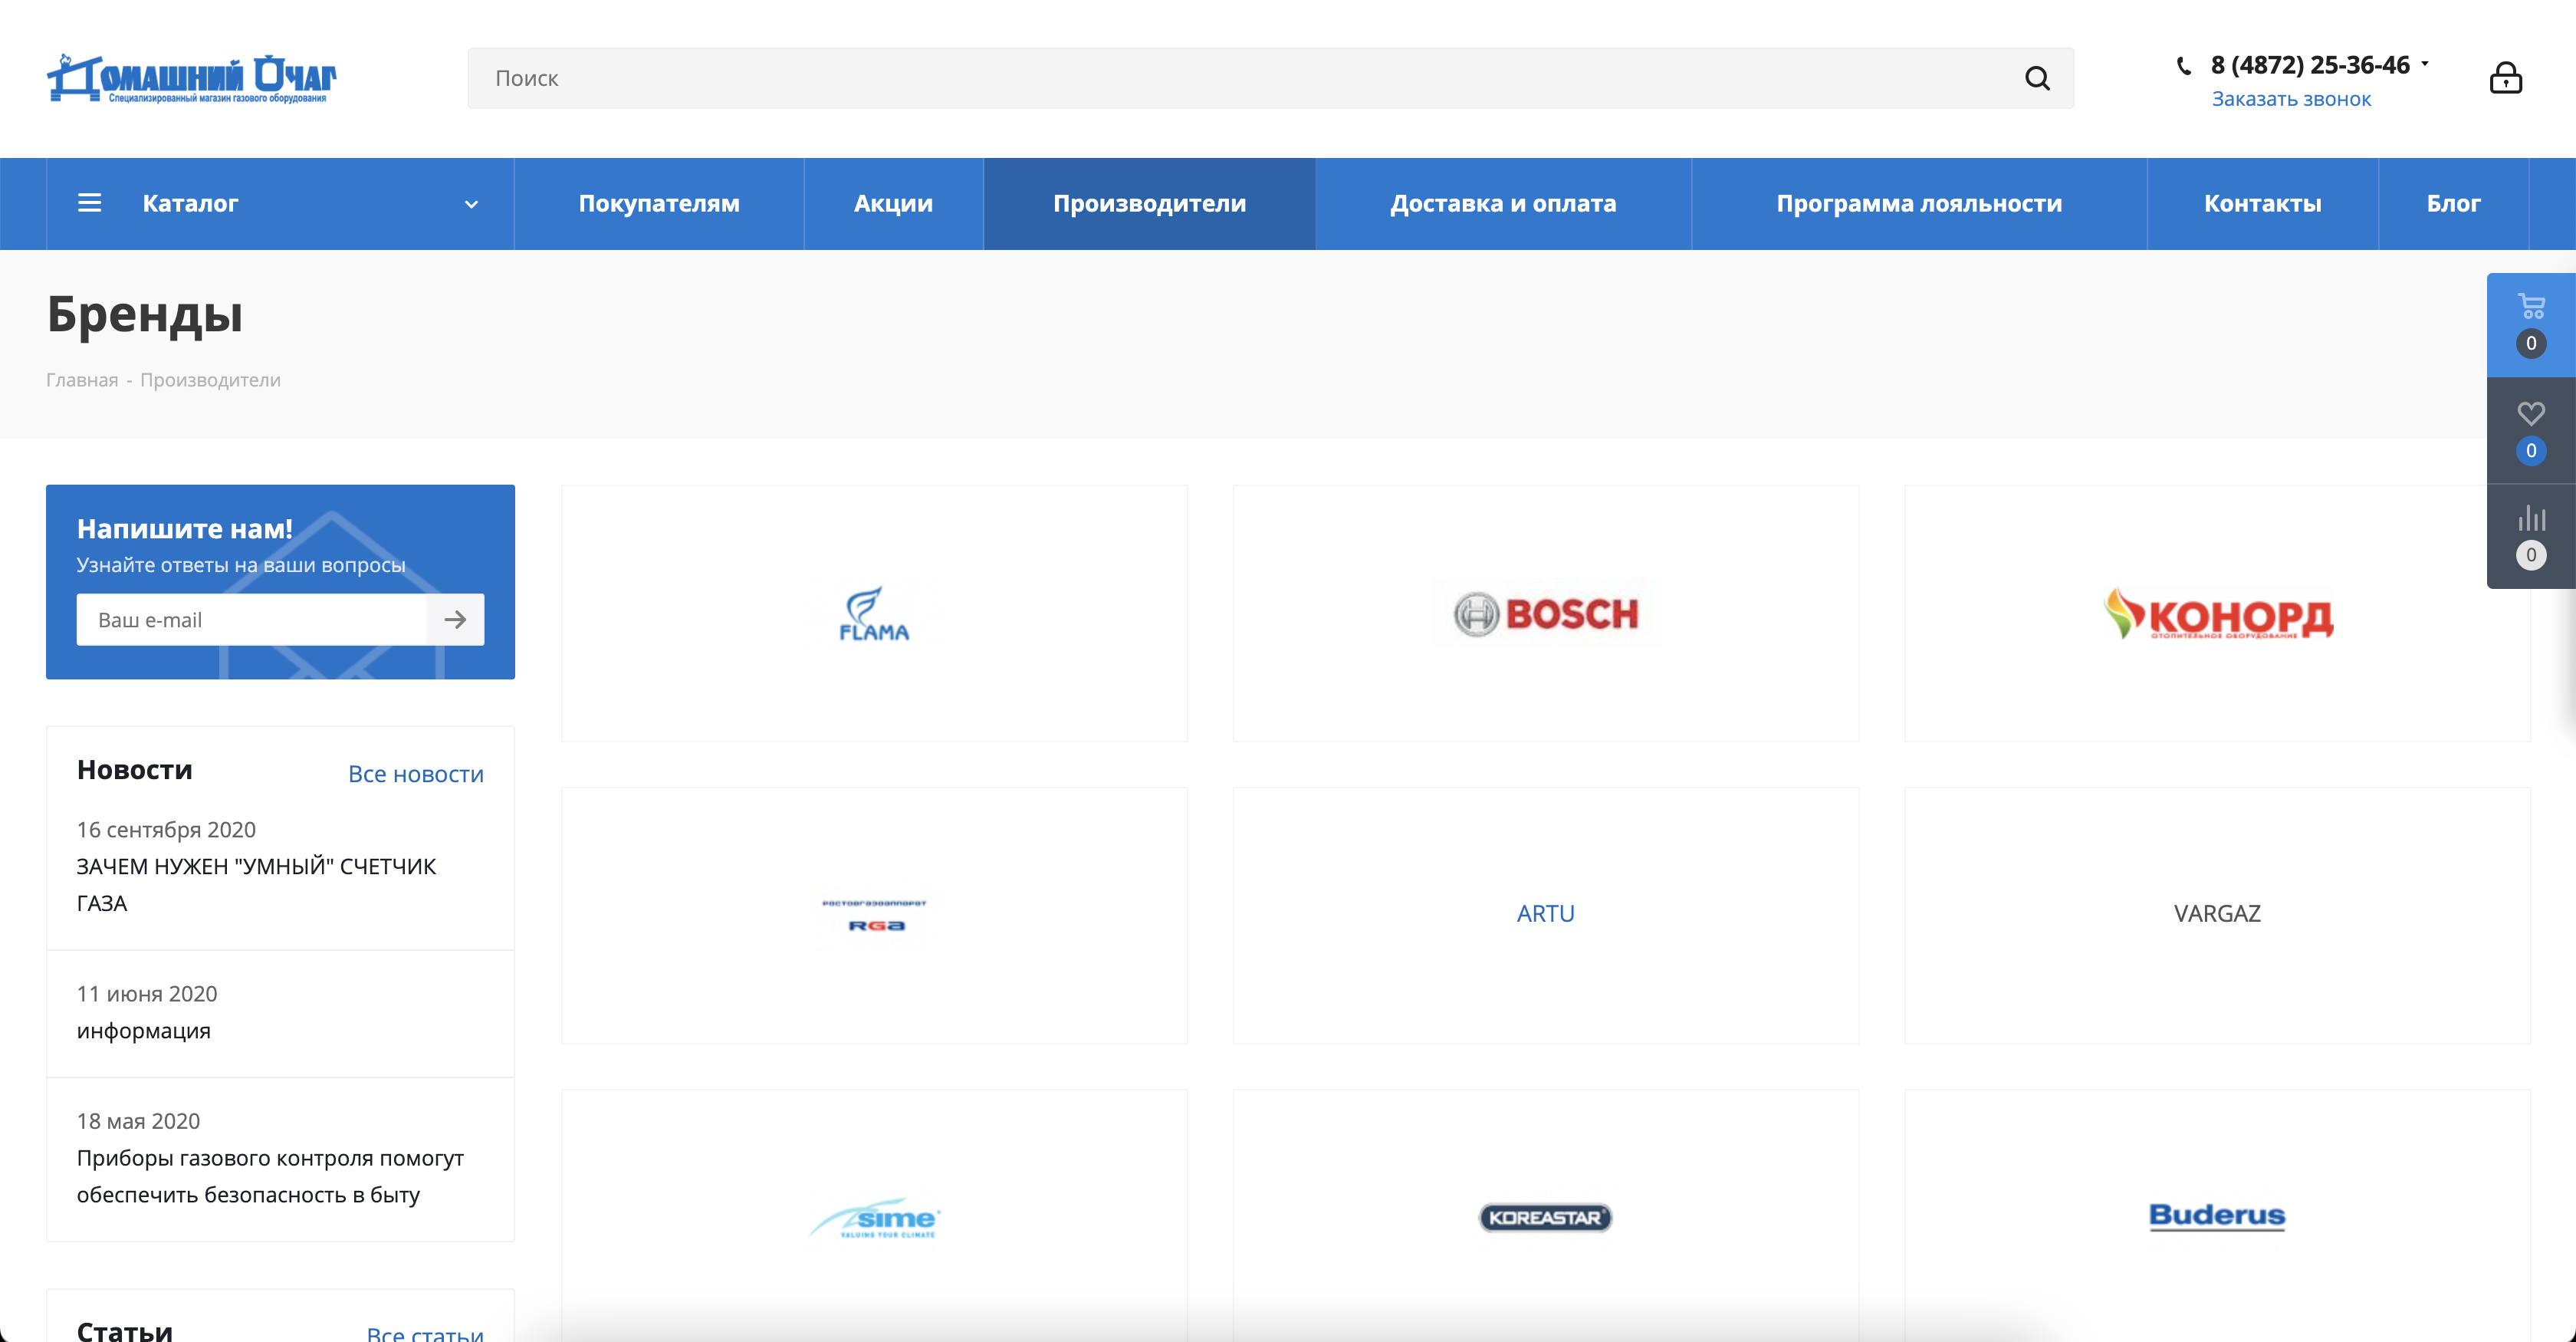Click the Ваш e-mail input field
The image size is (2576, 1342).
[252, 620]
